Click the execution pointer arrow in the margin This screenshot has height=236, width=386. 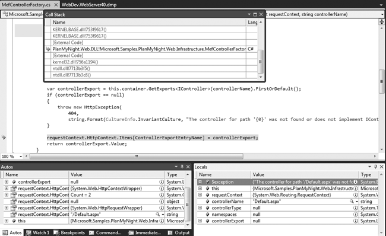coord(4,137)
